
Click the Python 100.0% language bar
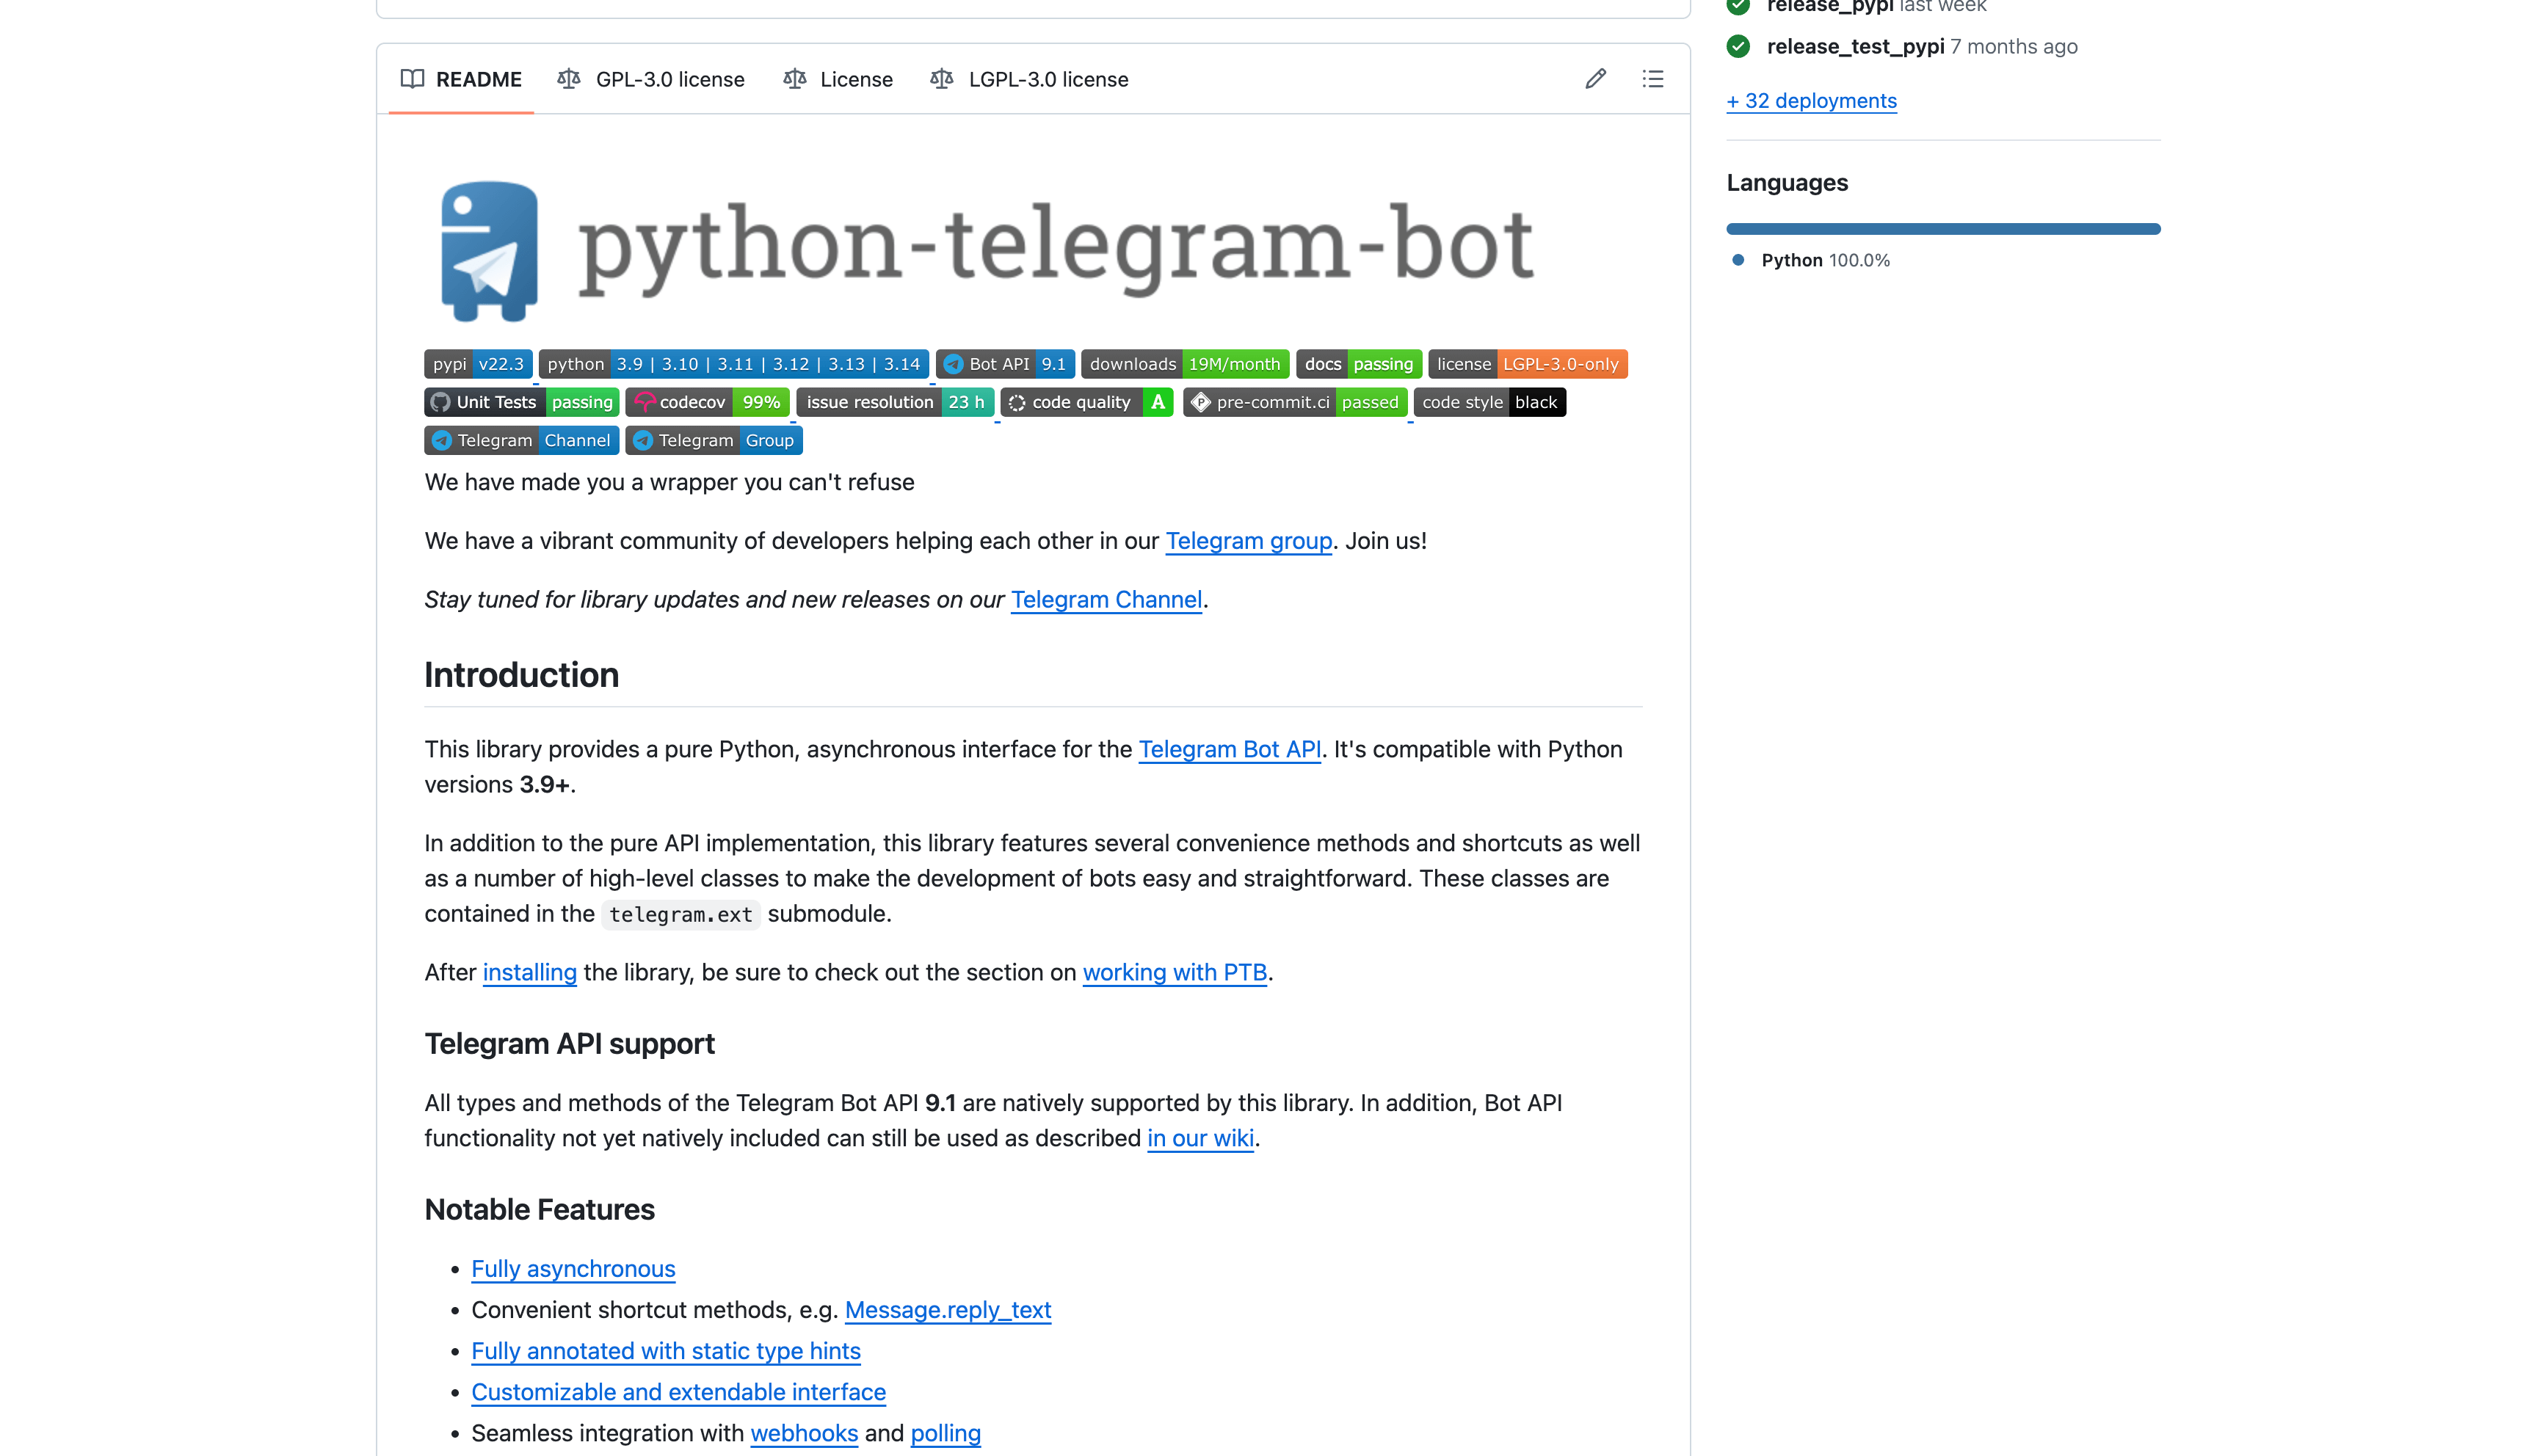point(1943,228)
